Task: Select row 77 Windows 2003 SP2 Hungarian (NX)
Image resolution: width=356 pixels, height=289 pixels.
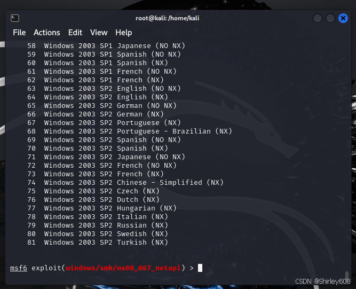Action: [102, 208]
